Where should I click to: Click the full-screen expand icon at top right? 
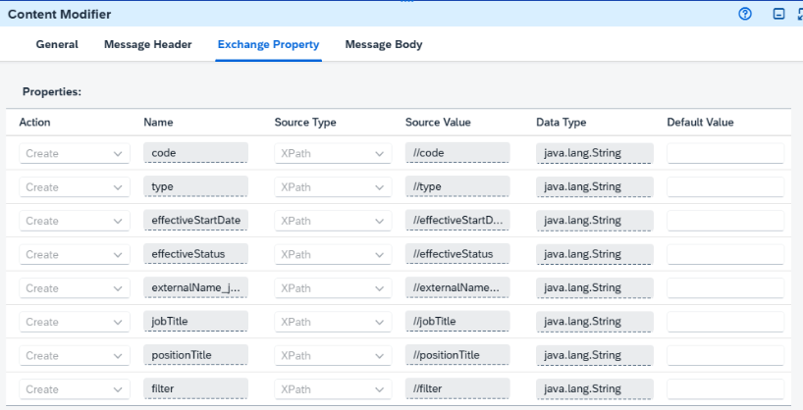(x=800, y=14)
